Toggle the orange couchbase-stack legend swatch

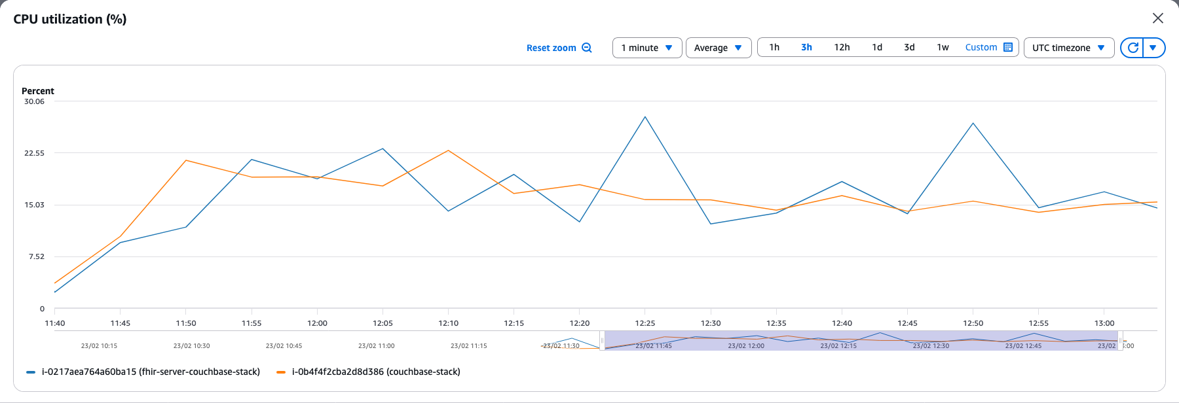281,372
